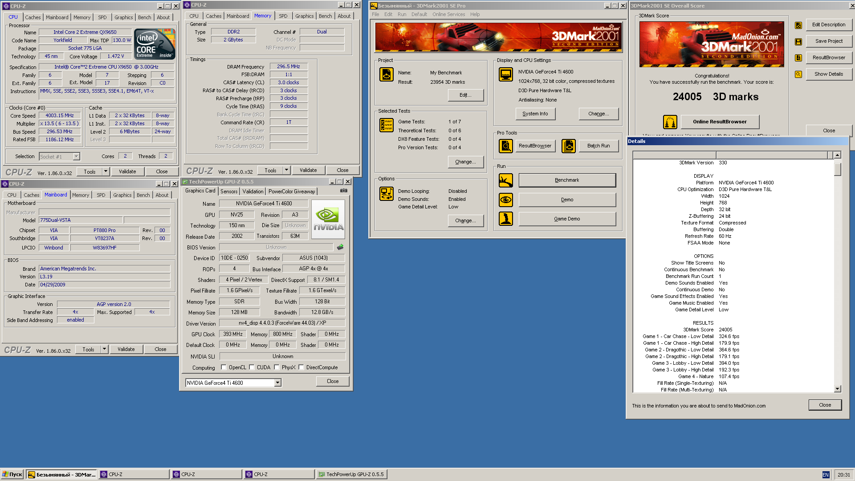Click the Bus Speed value field
Screen dimensions: 855x481
tap(60, 132)
